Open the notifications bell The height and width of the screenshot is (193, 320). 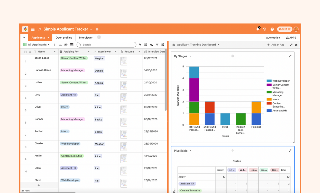coord(258,29)
